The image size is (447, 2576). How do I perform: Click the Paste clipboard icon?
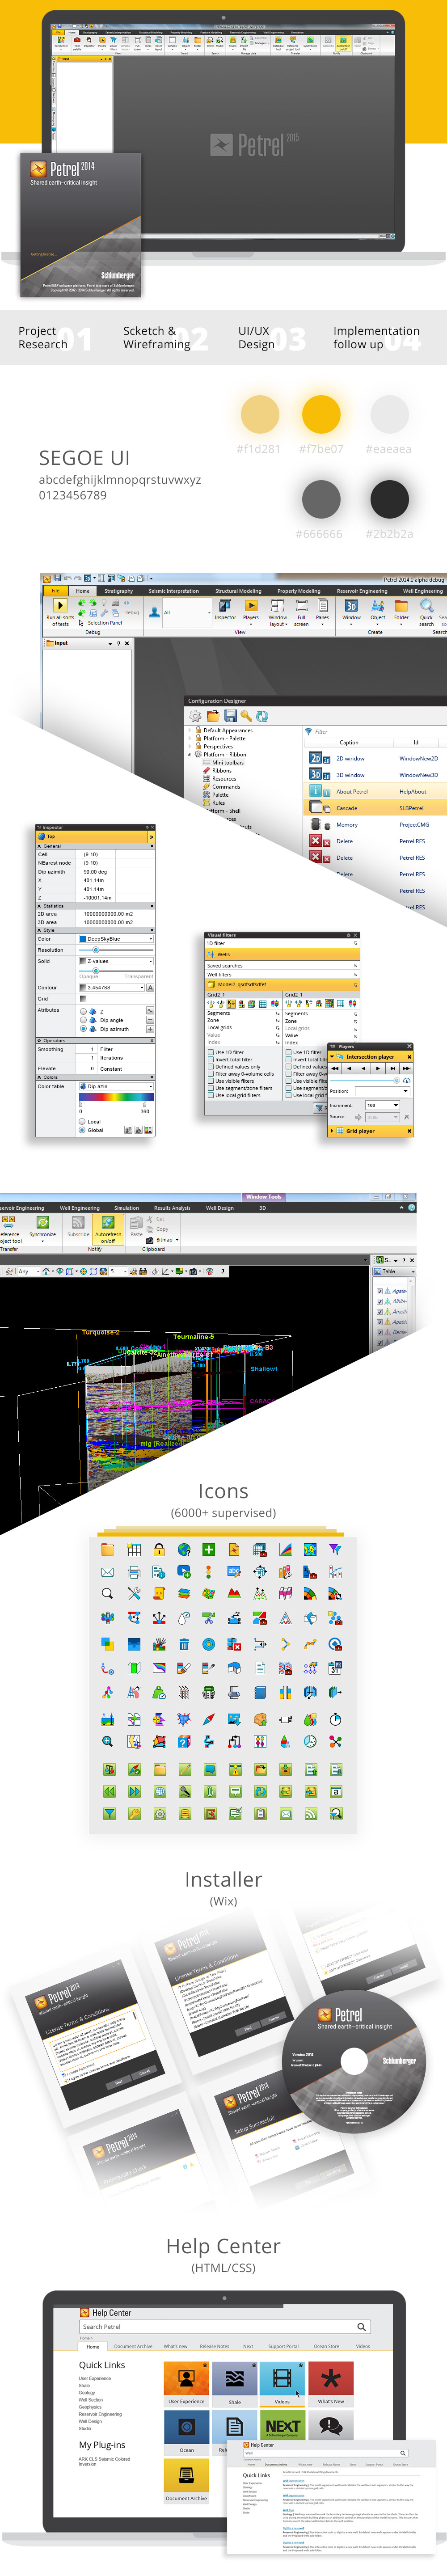[136, 1222]
